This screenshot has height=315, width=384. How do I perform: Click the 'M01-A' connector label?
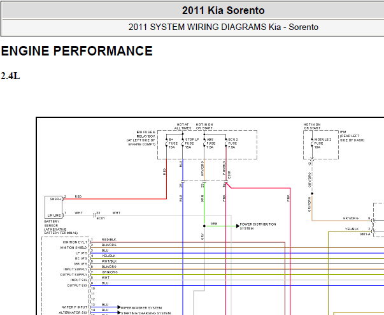(365, 235)
